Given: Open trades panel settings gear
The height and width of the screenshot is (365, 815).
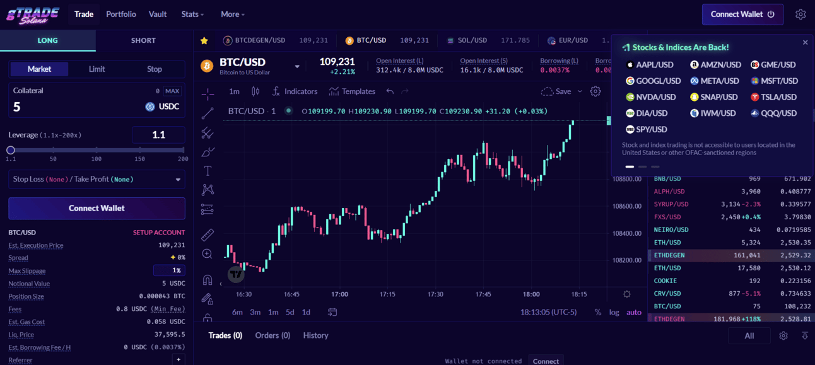Looking at the screenshot, I should [783, 336].
